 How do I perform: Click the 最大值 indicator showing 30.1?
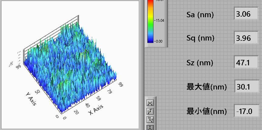pyautogui.click(x=247, y=87)
